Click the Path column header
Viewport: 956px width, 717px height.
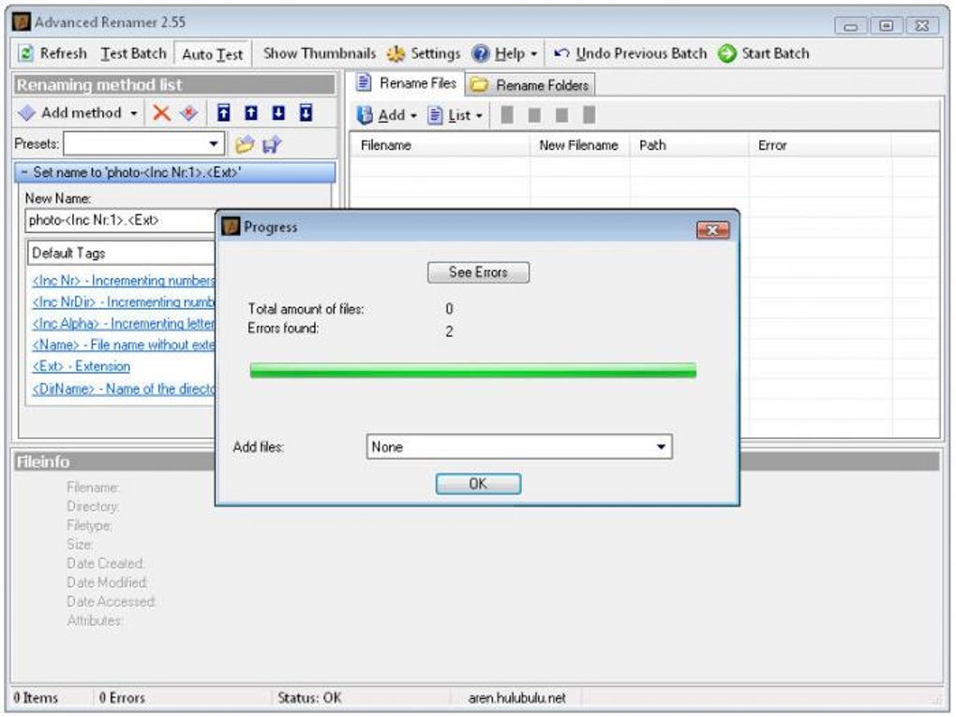coord(689,145)
